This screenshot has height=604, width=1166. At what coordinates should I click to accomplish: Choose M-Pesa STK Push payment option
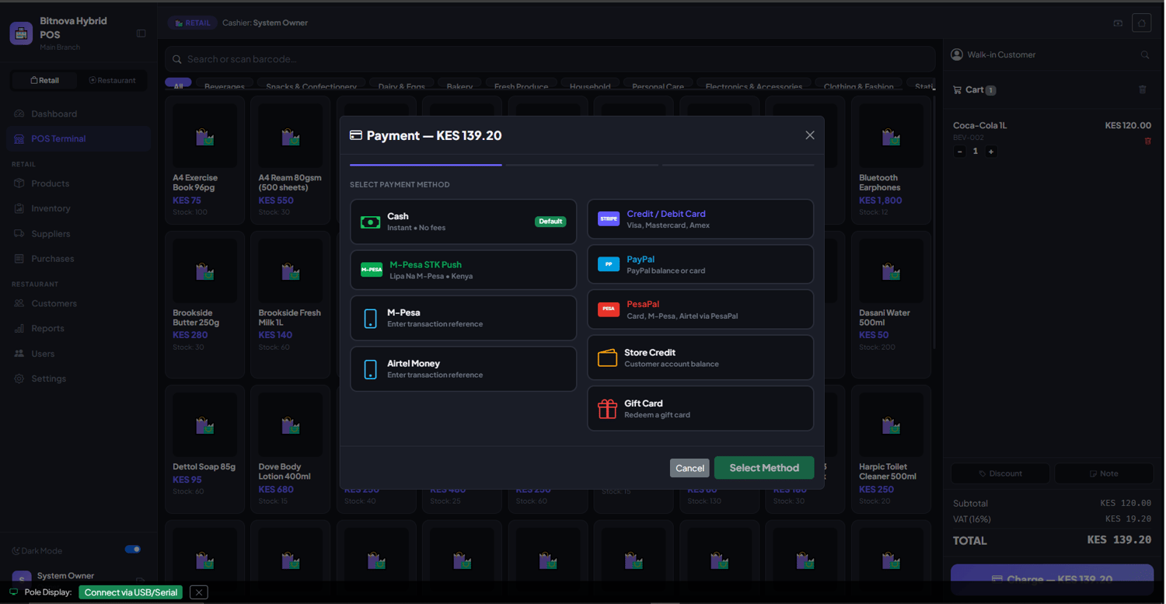click(x=463, y=270)
